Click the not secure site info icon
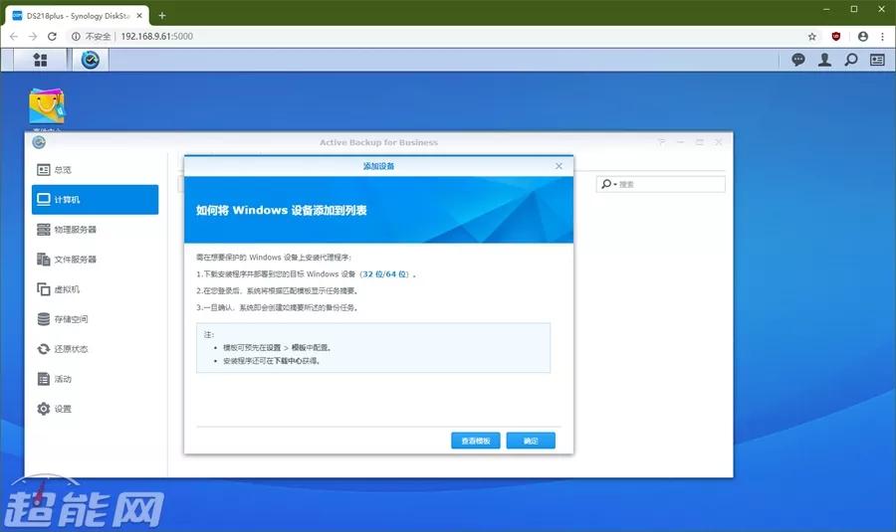 (x=76, y=36)
